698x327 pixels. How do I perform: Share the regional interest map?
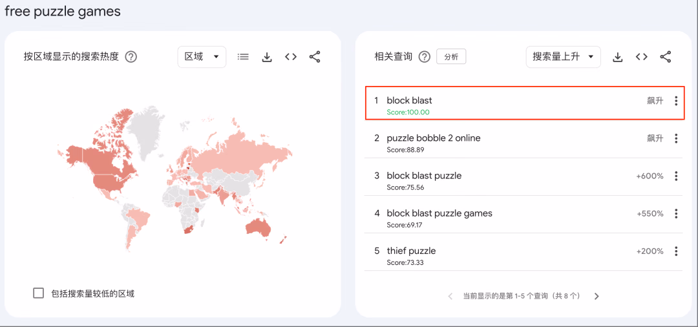[315, 57]
